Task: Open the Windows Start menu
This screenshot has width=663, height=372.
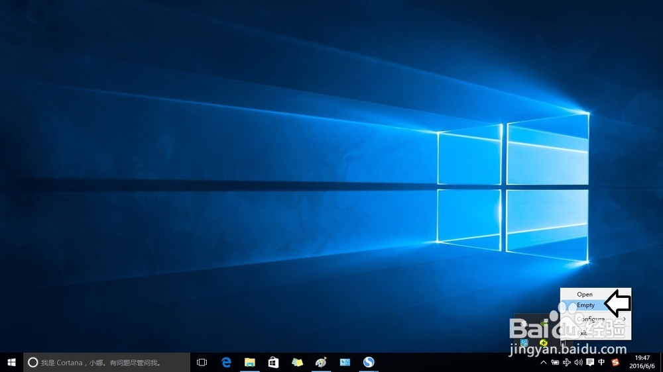Action: click(x=11, y=362)
